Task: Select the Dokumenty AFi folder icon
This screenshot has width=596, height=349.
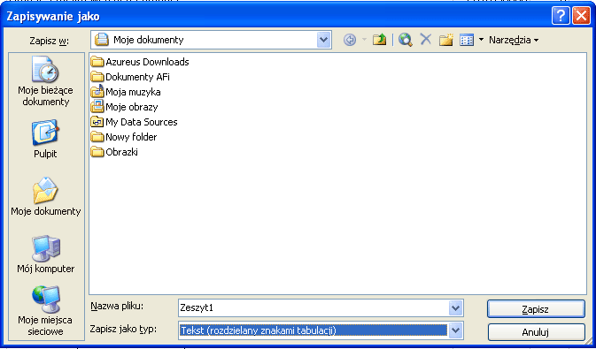Action: tap(97, 77)
